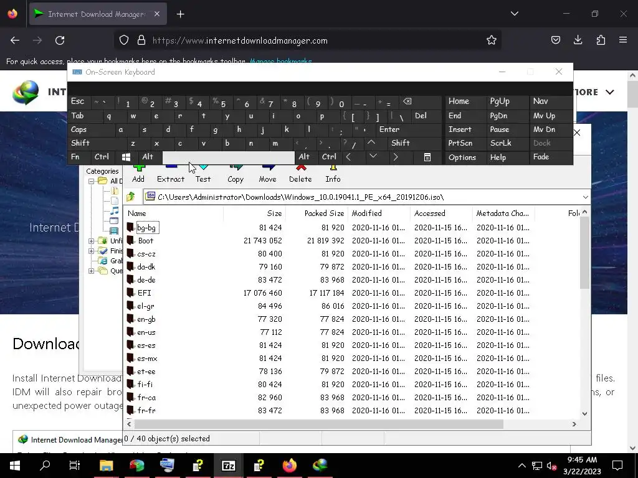Image resolution: width=638 pixels, height=478 pixels.
Task: Sort by the Modified column header
Action: tap(379, 213)
